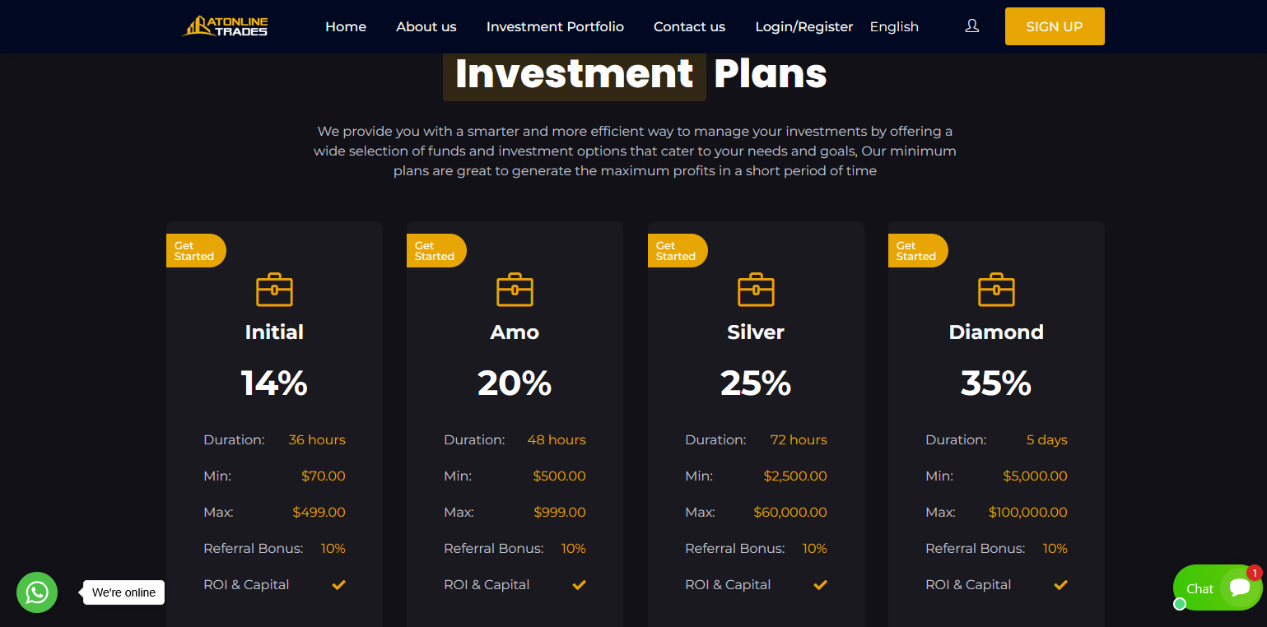Open the Login/Register link

(804, 26)
